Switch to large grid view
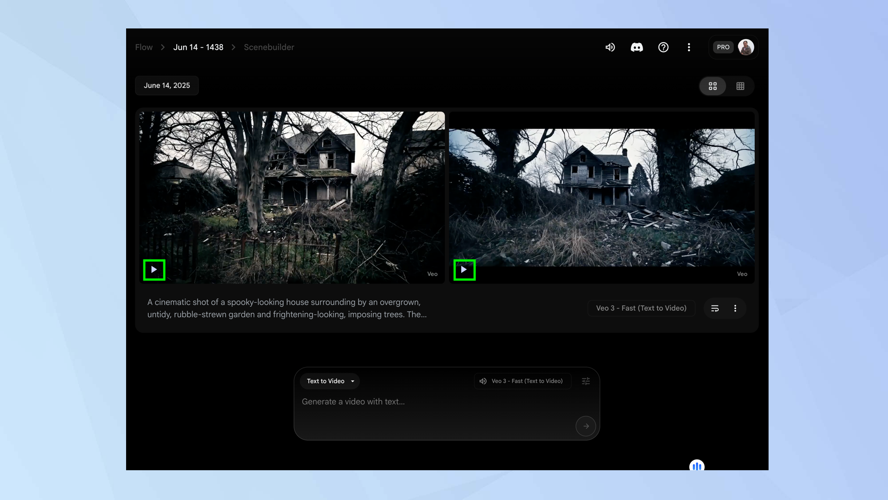 click(713, 86)
